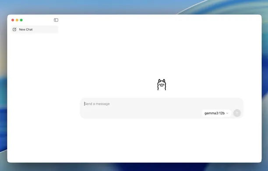Minimize the window using the yellow button
Viewport: 268px width, 171px height.
click(17, 20)
